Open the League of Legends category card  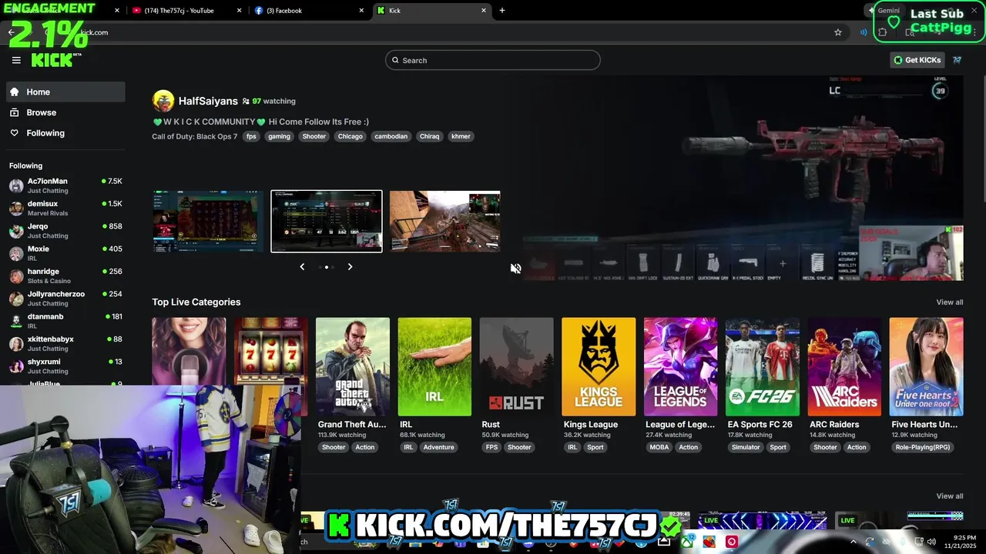pos(681,367)
